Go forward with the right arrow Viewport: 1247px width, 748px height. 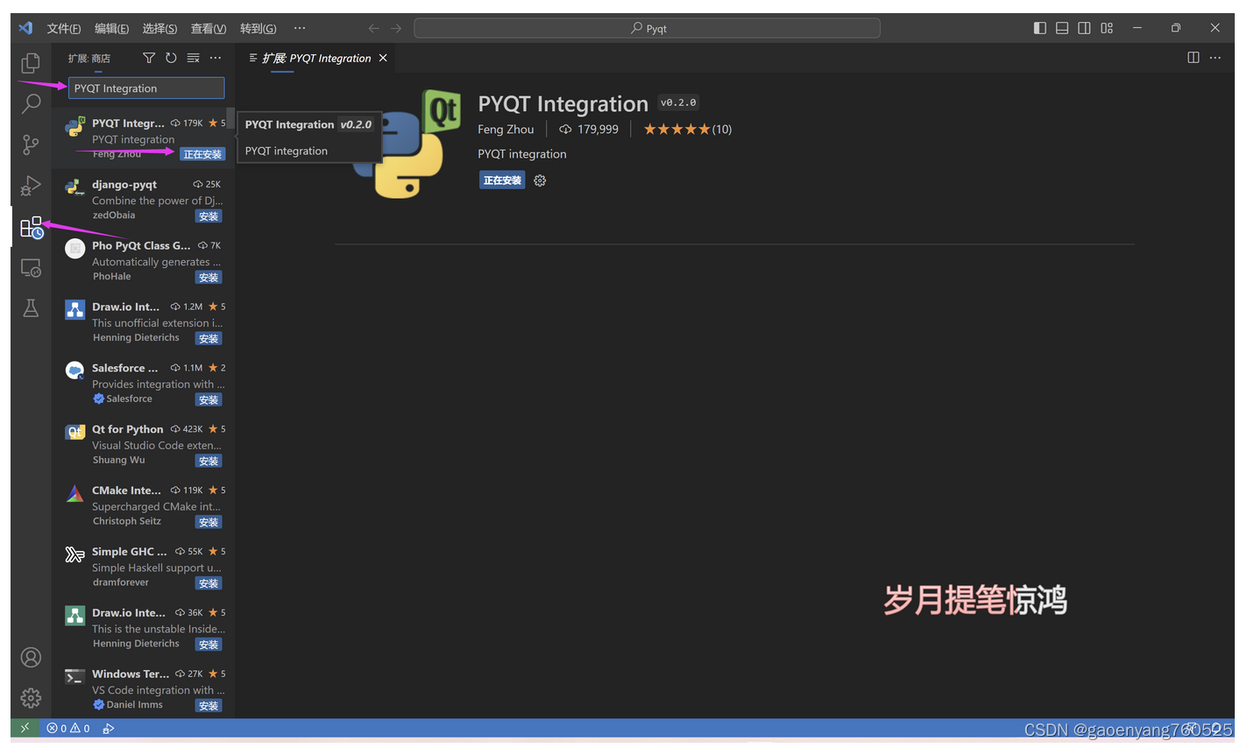click(x=396, y=28)
